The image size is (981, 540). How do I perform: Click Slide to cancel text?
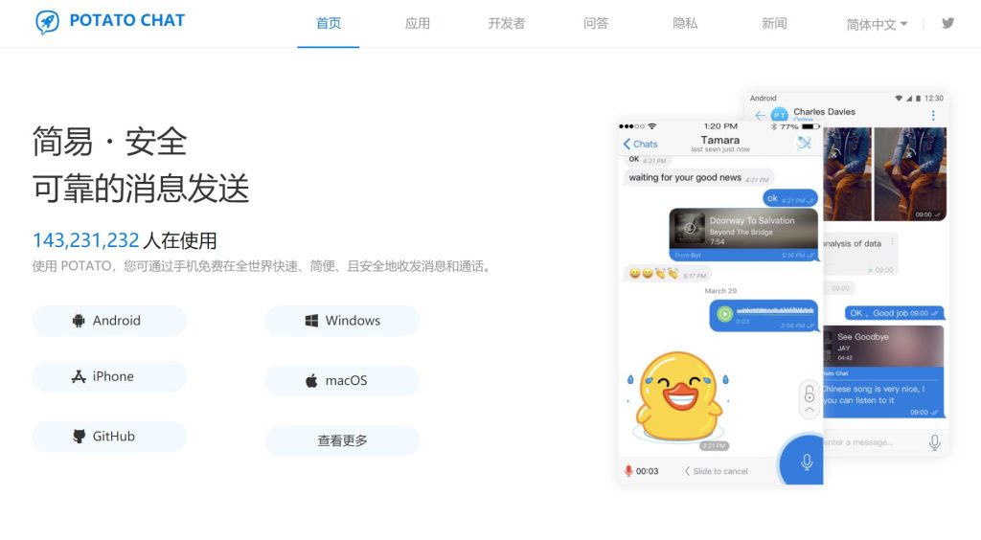[717, 471]
